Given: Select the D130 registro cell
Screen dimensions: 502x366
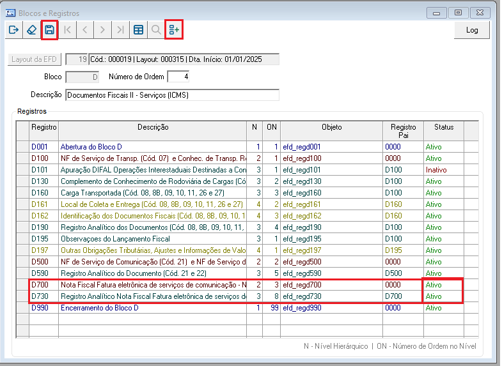Looking at the screenshot, I should [x=44, y=181].
